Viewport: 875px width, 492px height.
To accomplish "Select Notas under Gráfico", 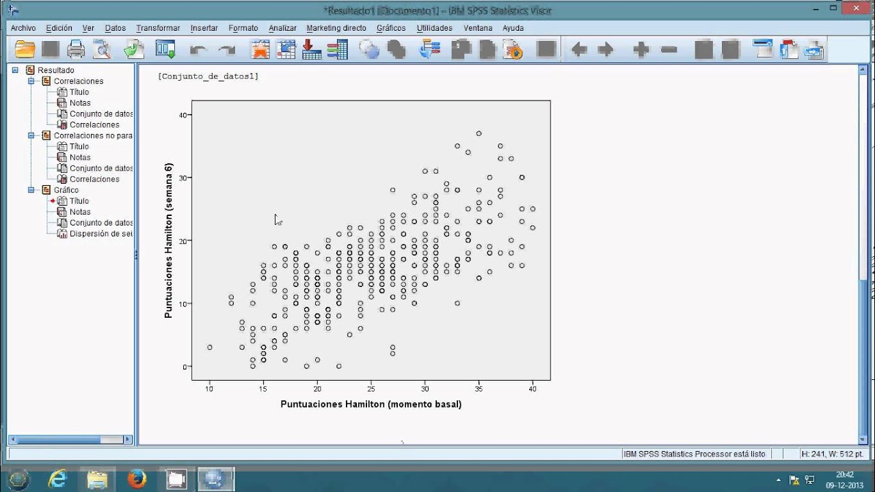I will pyautogui.click(x=80, y=212).
